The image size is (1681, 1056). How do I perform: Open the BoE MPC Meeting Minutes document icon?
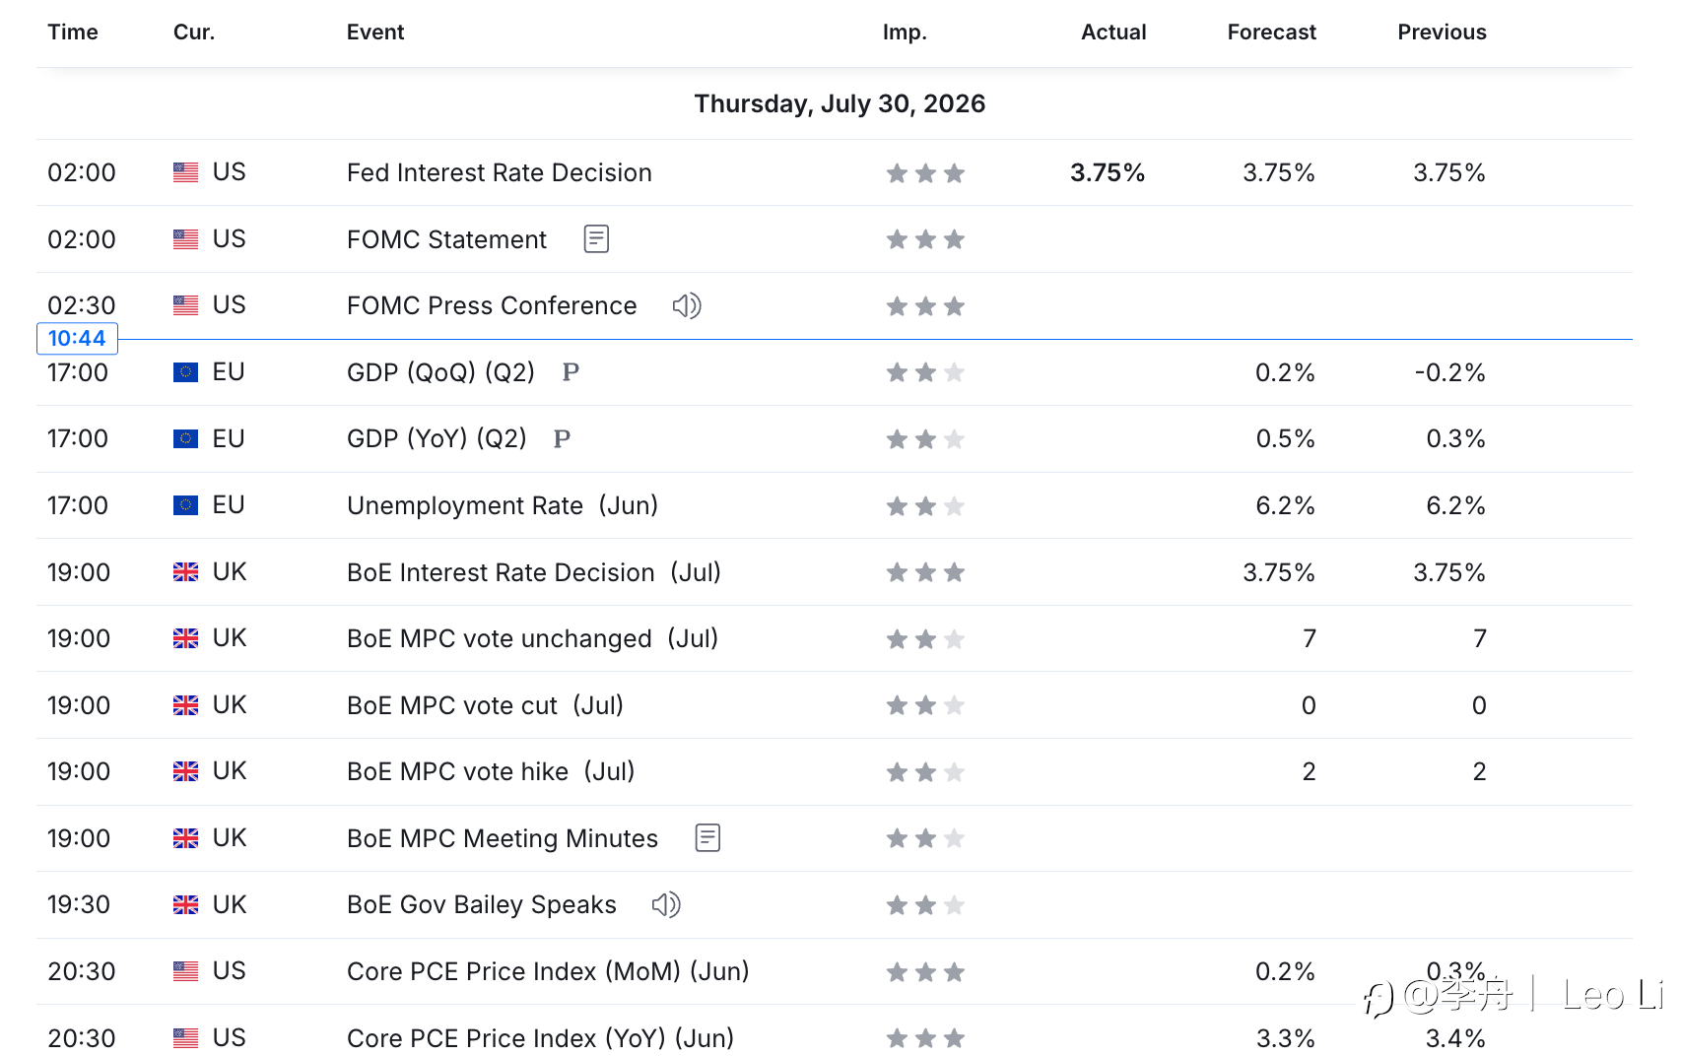click(x=707, y=837)
